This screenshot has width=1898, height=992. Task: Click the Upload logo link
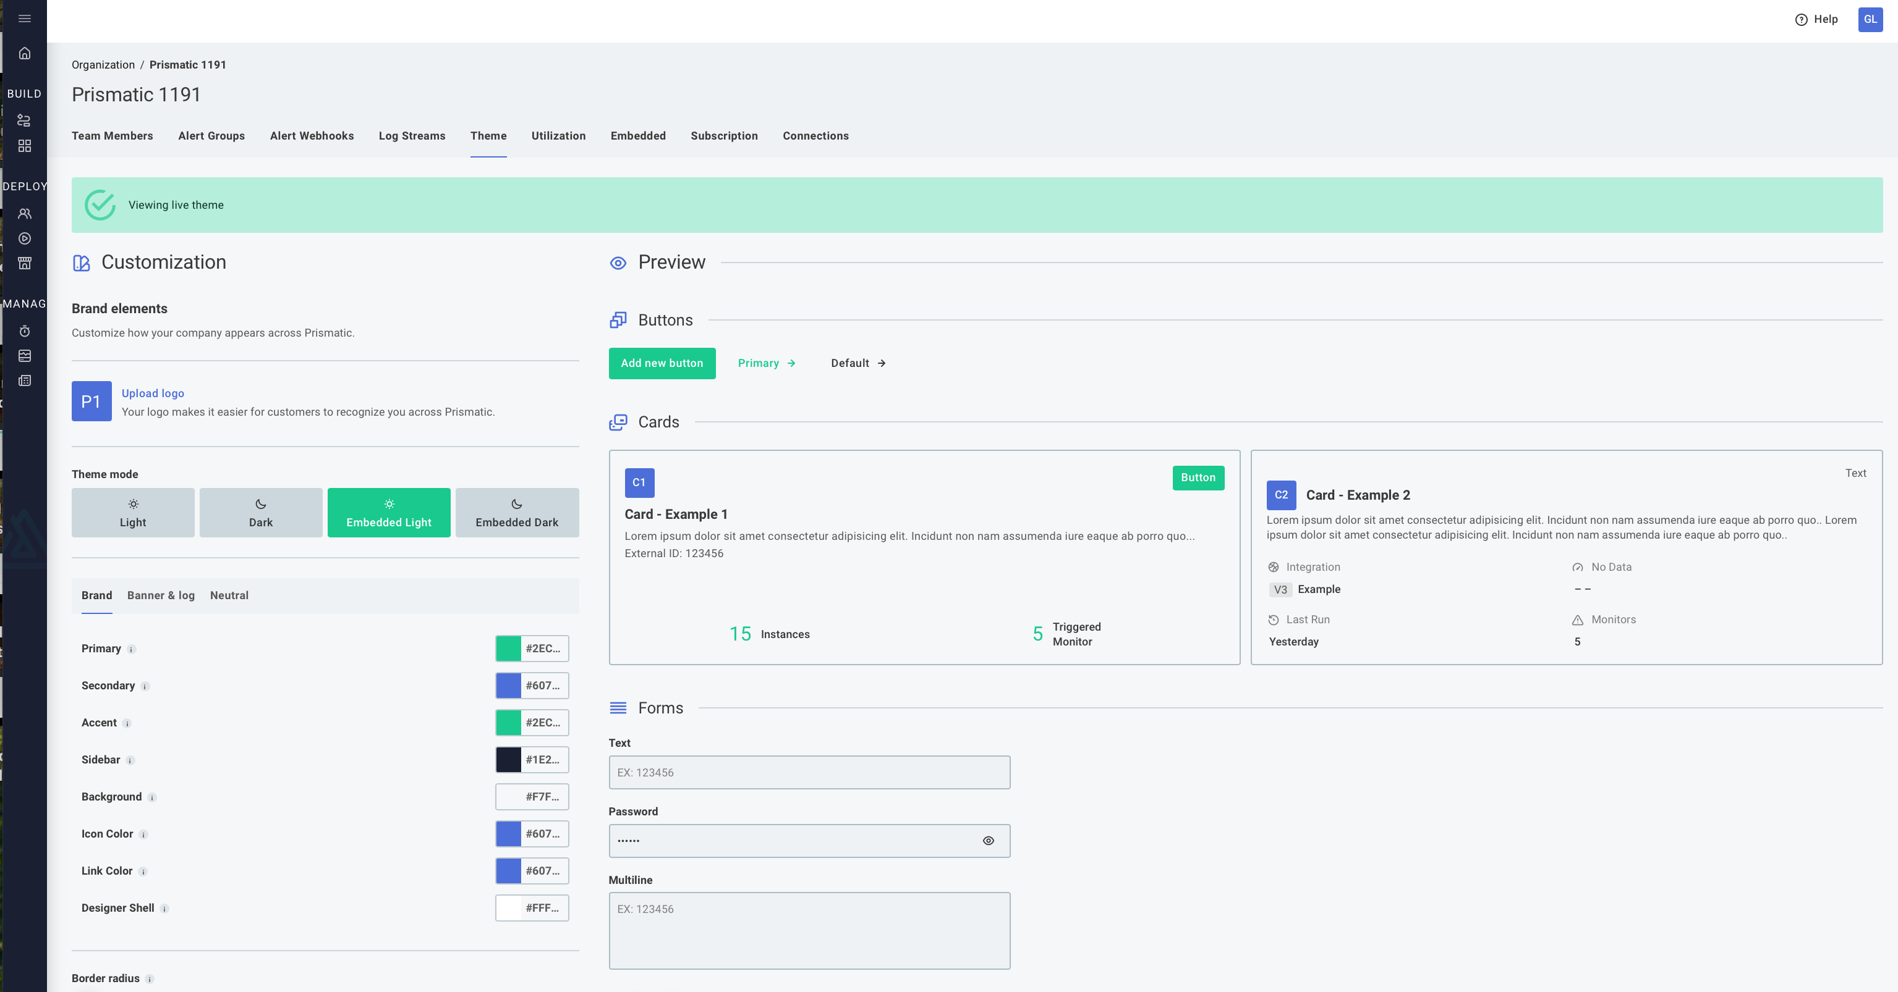153,393
